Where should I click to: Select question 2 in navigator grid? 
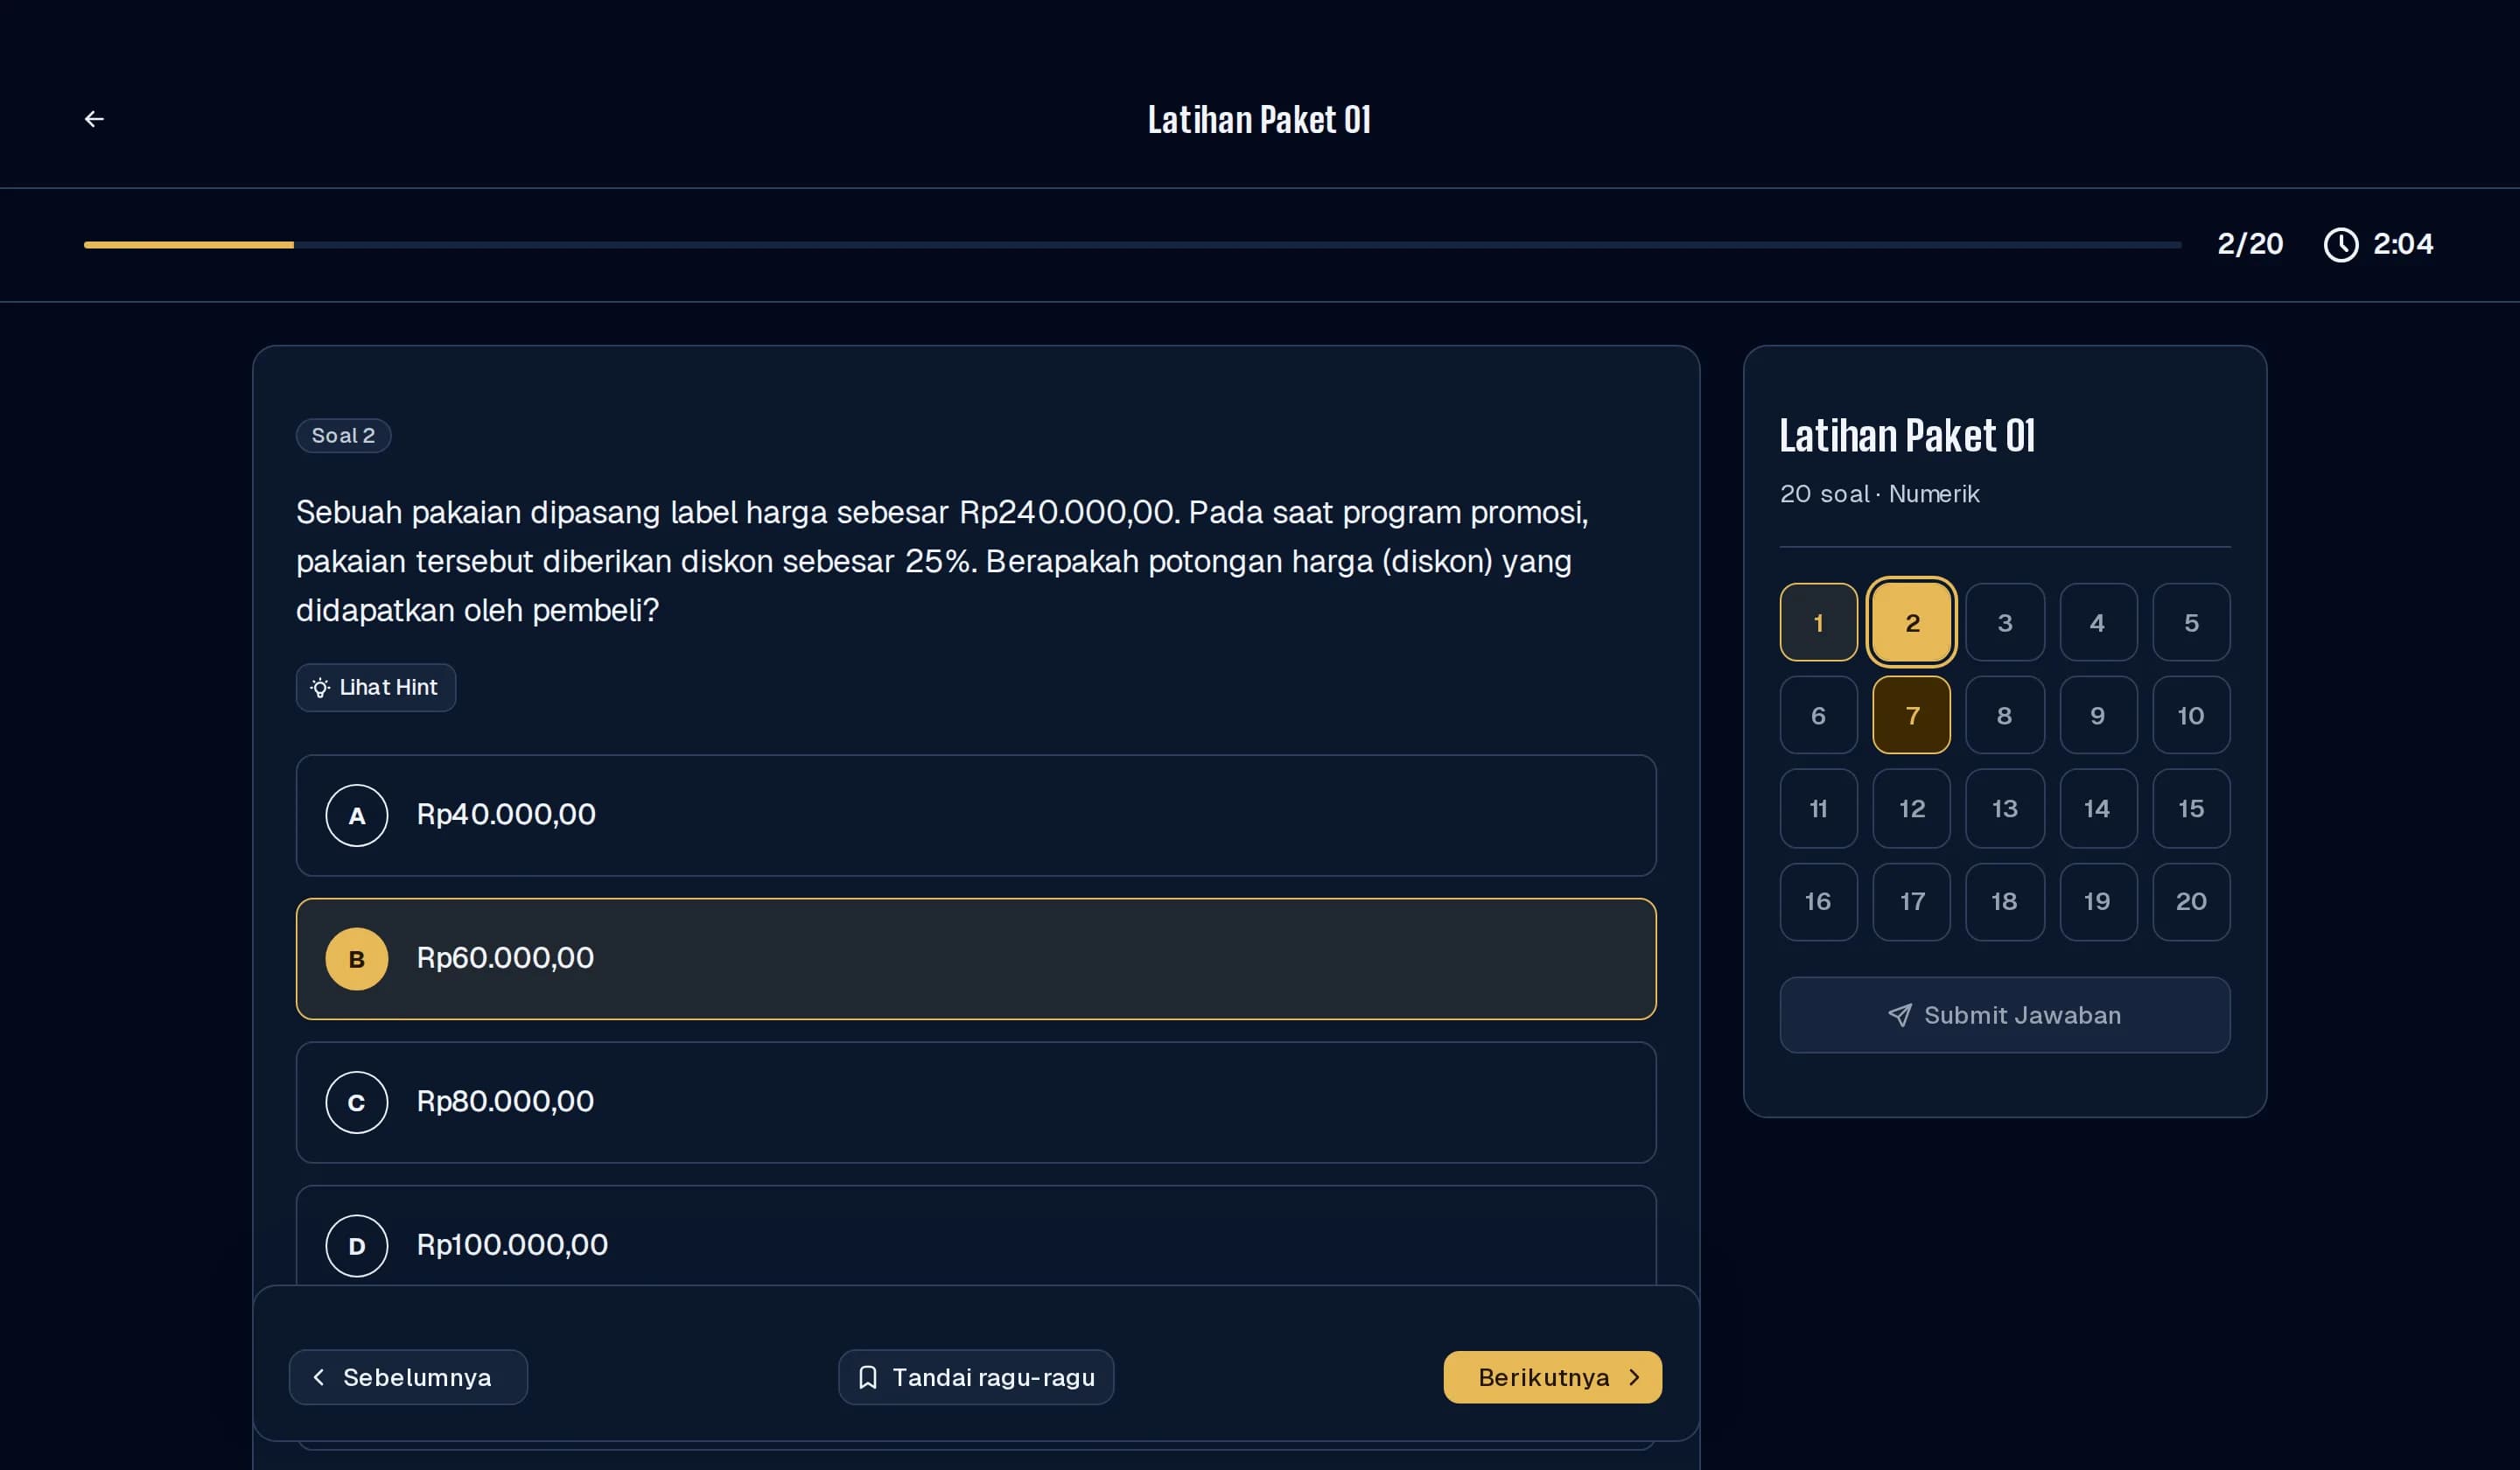[1911, 622]
